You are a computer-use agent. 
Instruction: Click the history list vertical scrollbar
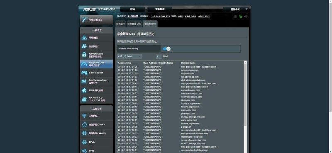point(245,95)
